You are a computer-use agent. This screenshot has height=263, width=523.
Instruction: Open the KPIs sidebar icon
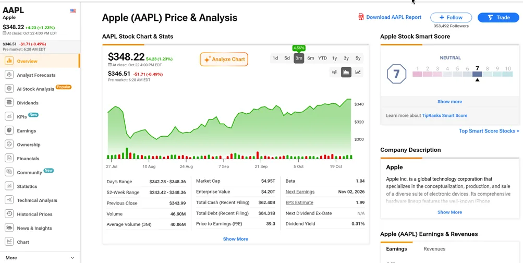coord(9,116)
